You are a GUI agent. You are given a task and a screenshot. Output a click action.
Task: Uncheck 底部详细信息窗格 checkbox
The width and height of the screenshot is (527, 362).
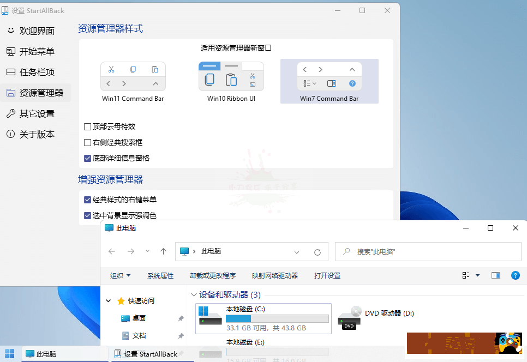tap(87, 158)
